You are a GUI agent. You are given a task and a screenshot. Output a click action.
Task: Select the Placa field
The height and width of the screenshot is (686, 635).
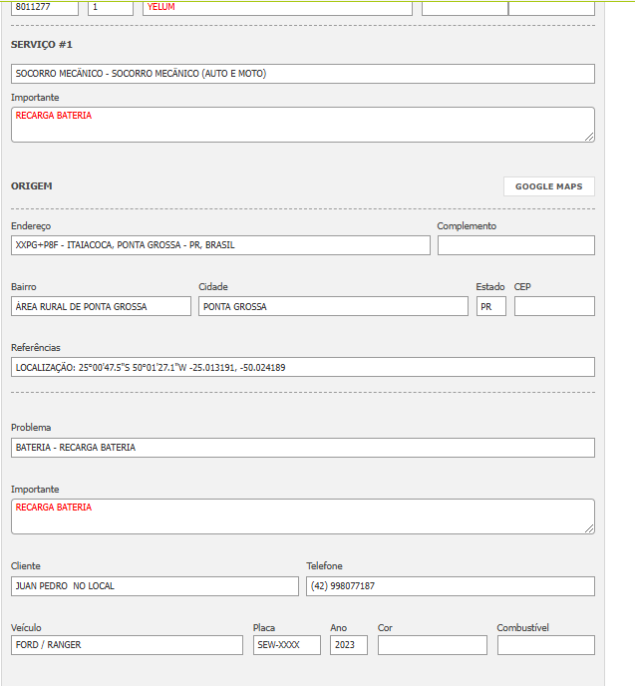point(286,645)
